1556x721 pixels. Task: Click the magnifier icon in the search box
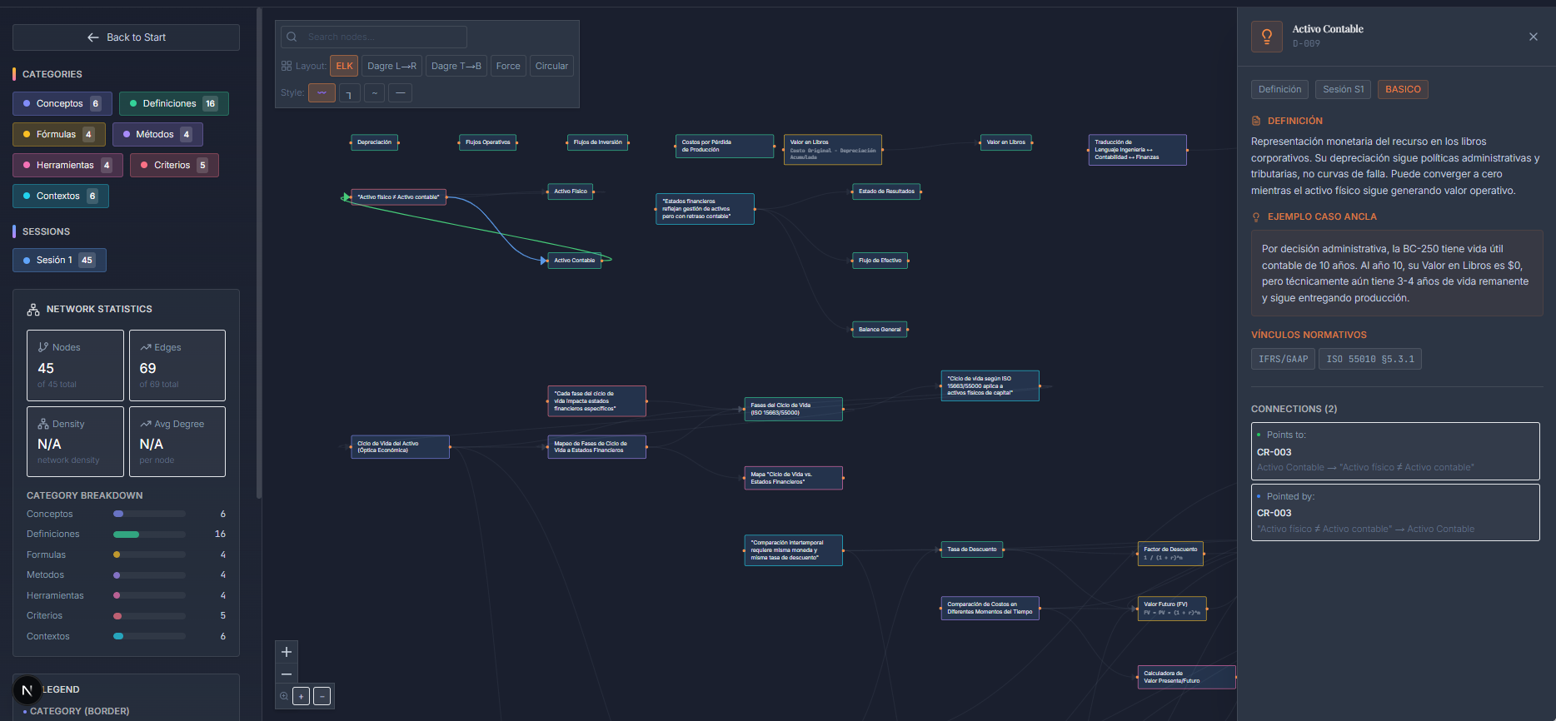292,37
